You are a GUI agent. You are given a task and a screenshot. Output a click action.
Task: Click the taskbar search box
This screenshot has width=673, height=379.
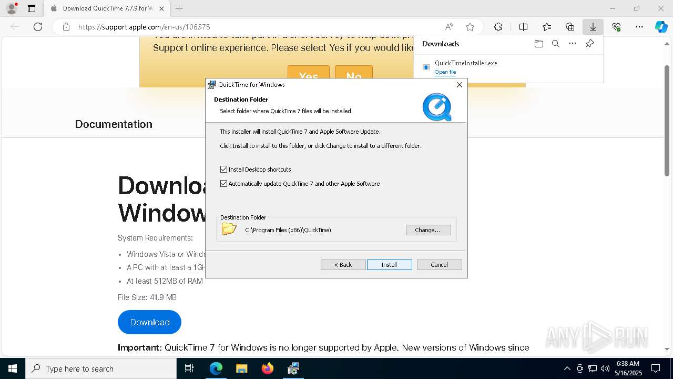101,368
